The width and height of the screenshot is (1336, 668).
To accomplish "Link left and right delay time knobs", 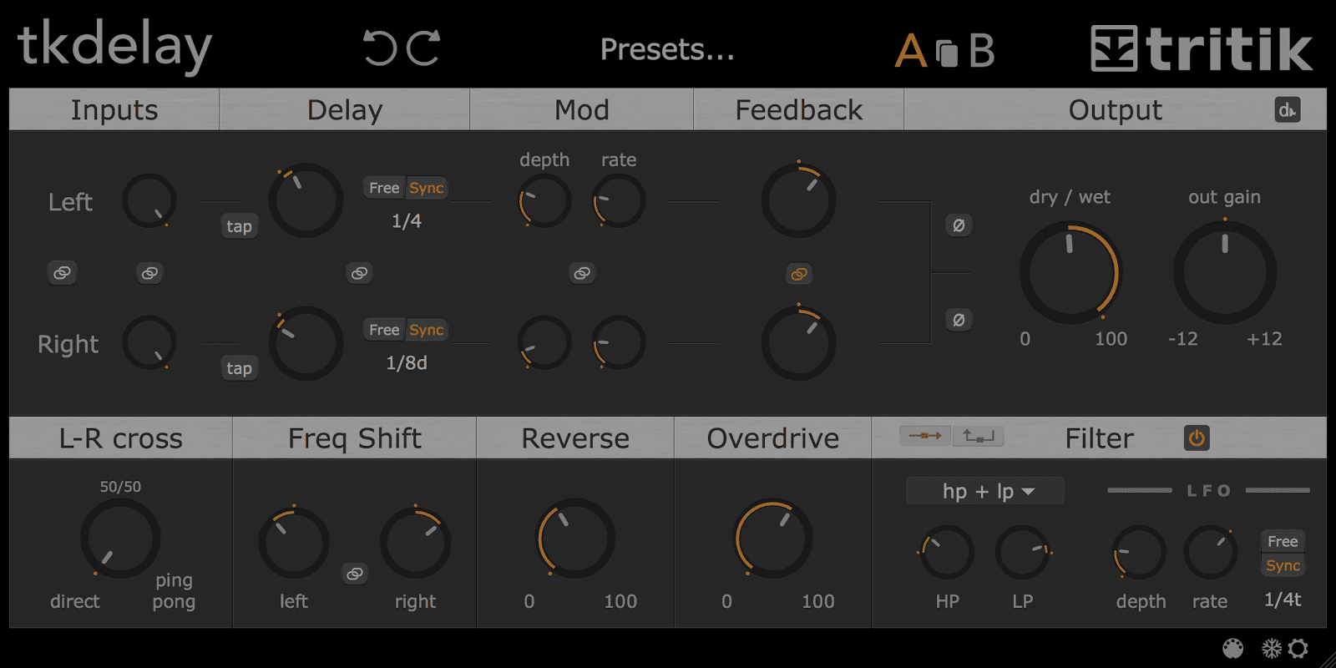I will [359, 273].
